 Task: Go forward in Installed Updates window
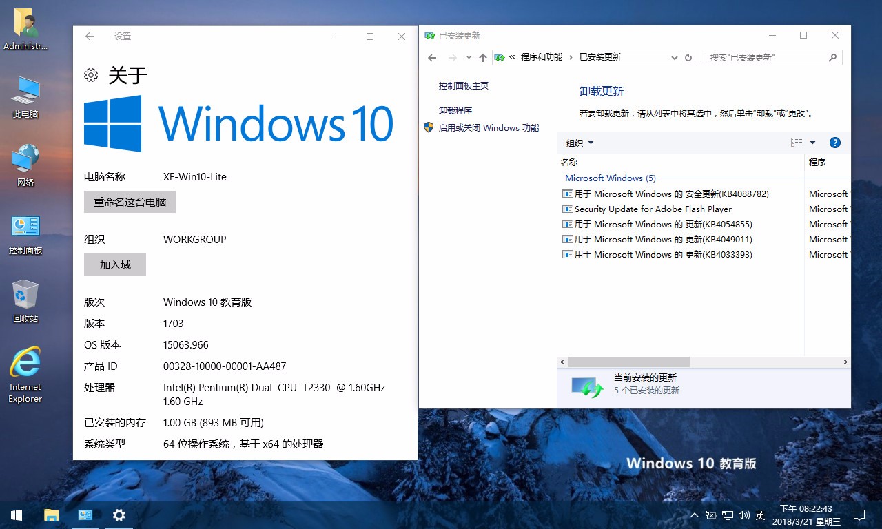[x=452, y=58]
